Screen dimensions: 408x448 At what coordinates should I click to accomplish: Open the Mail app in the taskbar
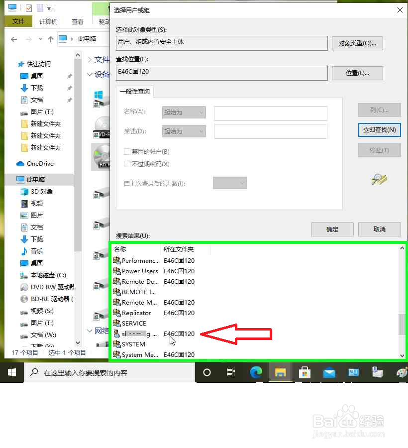coord(329,372)
